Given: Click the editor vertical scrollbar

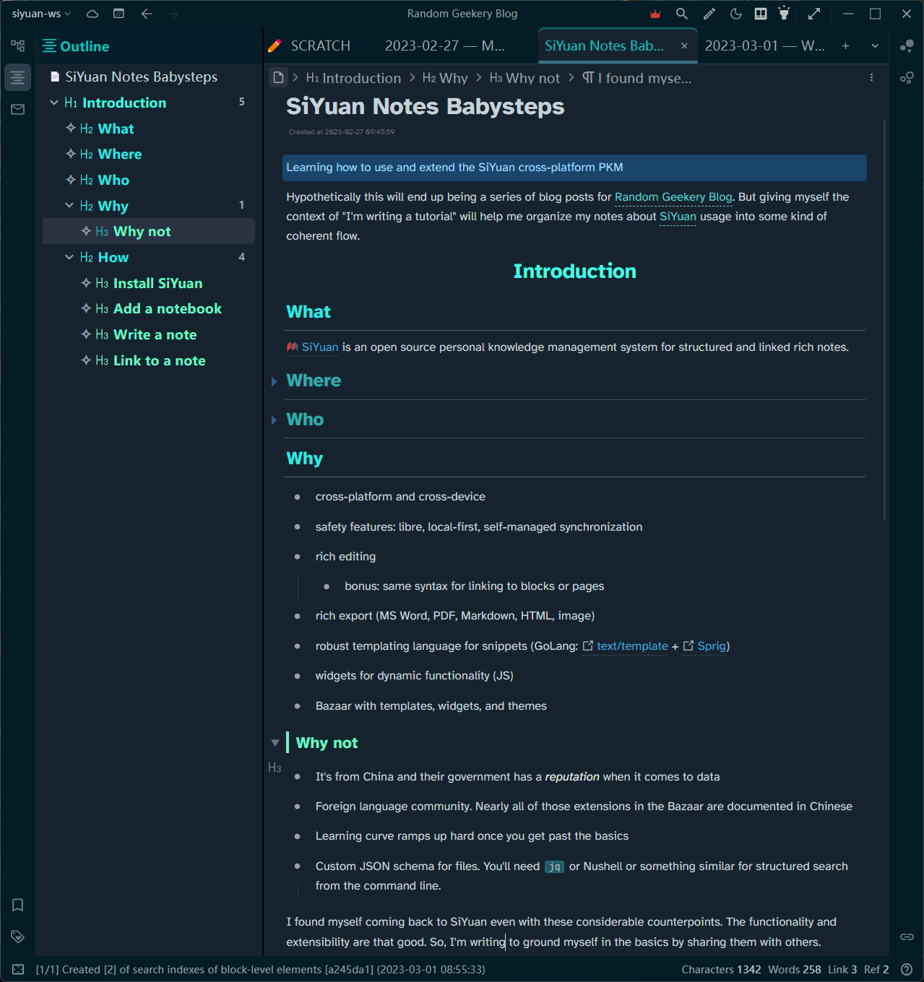Looking at the screenshot, I should point(884,320).
